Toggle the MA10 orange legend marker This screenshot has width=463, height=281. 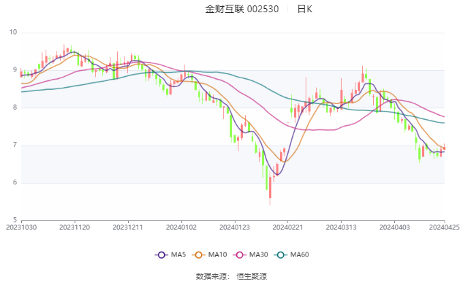coord(198,254)
